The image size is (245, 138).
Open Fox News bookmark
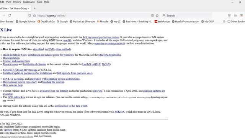[137, 21]
